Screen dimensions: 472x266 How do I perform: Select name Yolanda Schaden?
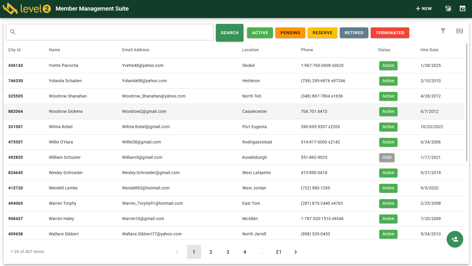click(65, 81)
